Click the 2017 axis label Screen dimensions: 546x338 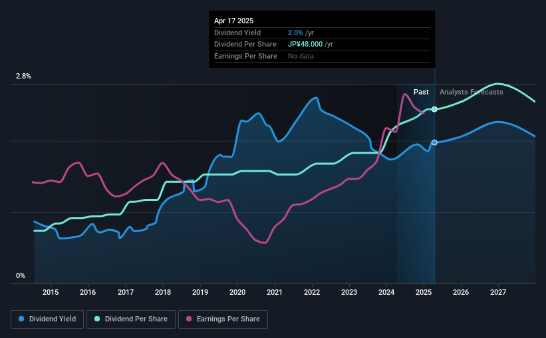click(125, 292)
